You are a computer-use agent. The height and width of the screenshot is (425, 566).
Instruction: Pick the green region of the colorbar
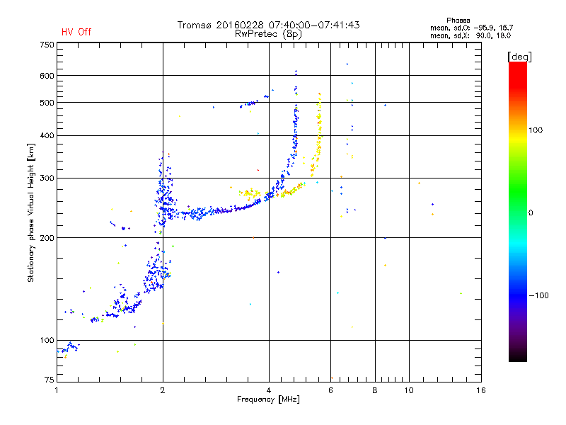point(518,190)
